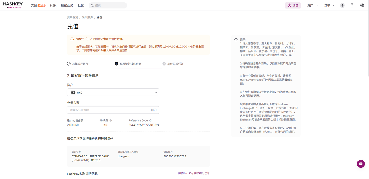Expand the 订单 menu in the top bar

point(329,5)
